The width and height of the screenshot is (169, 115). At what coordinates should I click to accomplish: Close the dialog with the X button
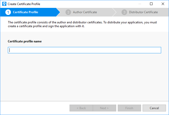click(163, 4)
